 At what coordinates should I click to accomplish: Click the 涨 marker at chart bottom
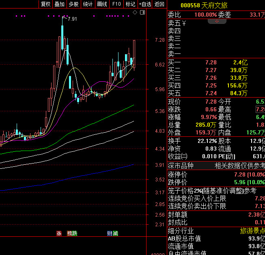(59, 234)
